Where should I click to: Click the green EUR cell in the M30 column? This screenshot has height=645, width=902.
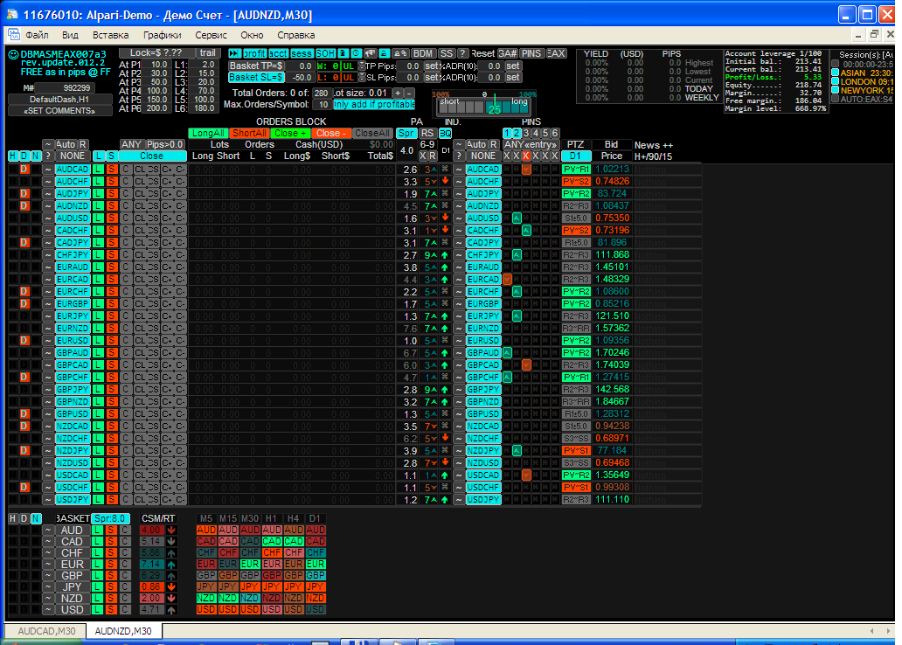pos(250,565)
